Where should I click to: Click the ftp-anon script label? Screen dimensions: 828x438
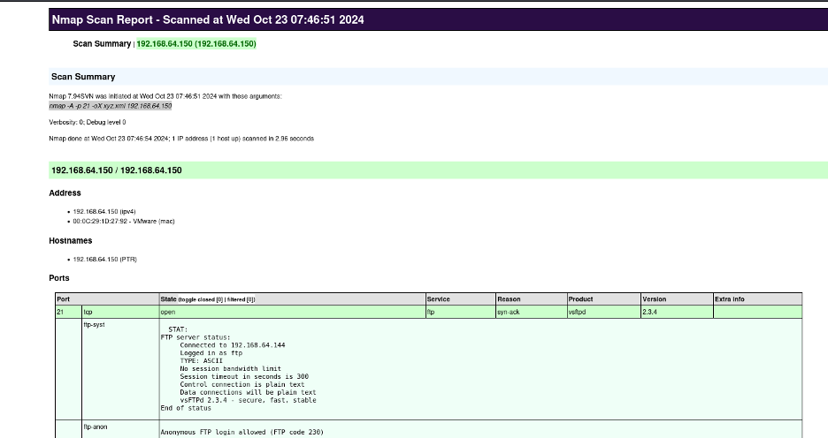(x=96, y=427)
